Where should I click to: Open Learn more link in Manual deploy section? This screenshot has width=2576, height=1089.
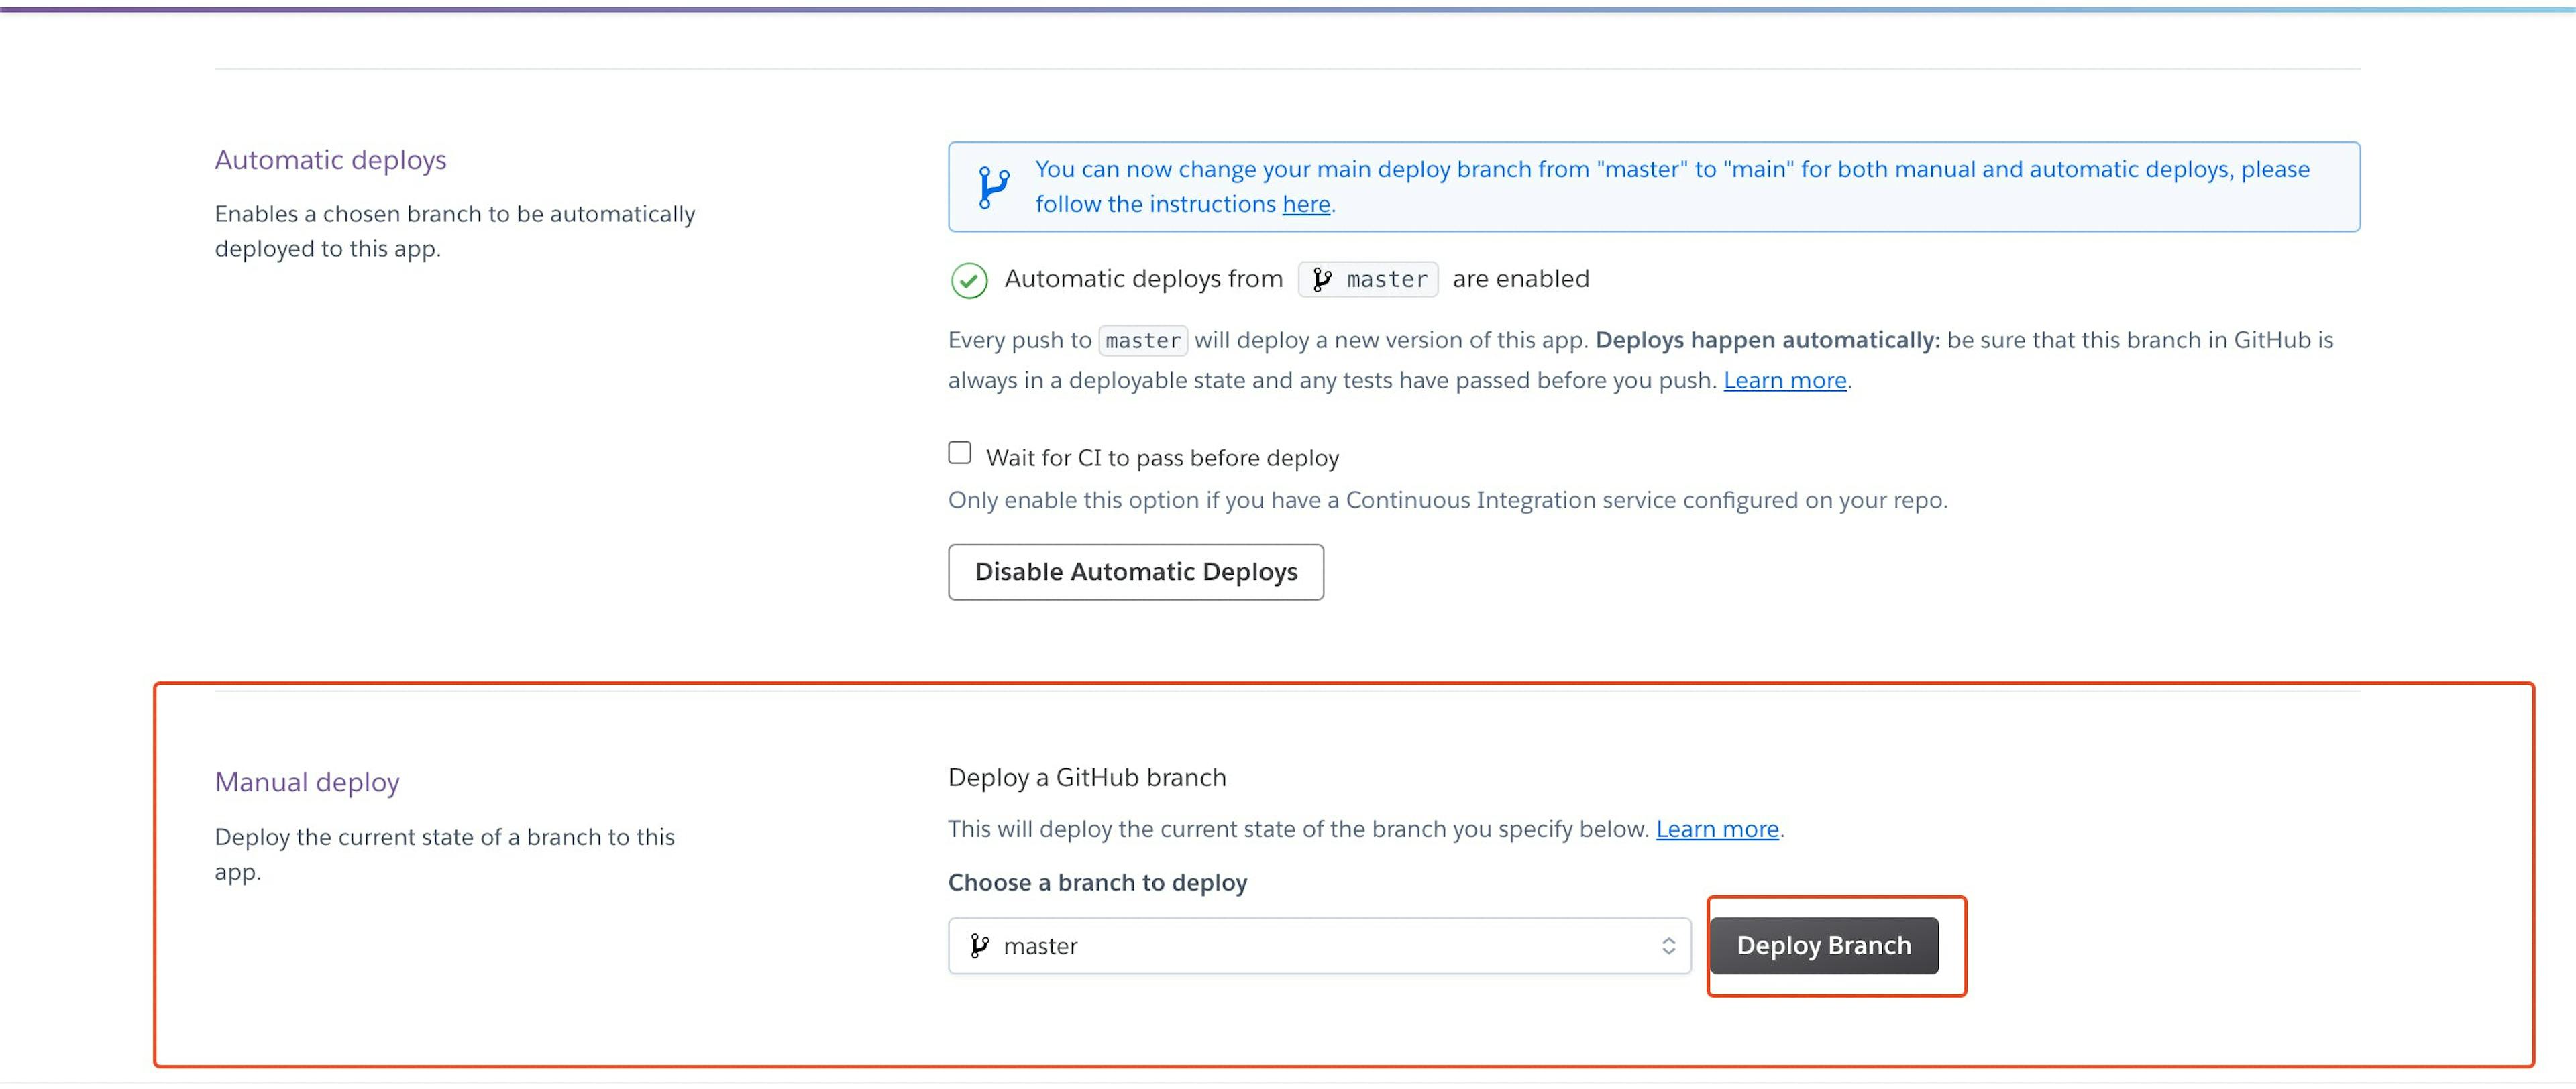point(1717,829)
